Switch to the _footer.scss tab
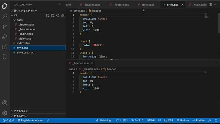 click(x=120, y=5)
